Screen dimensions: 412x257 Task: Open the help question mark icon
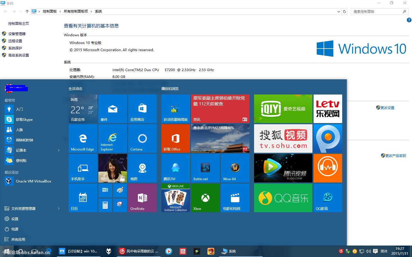(x=409, y=20)
